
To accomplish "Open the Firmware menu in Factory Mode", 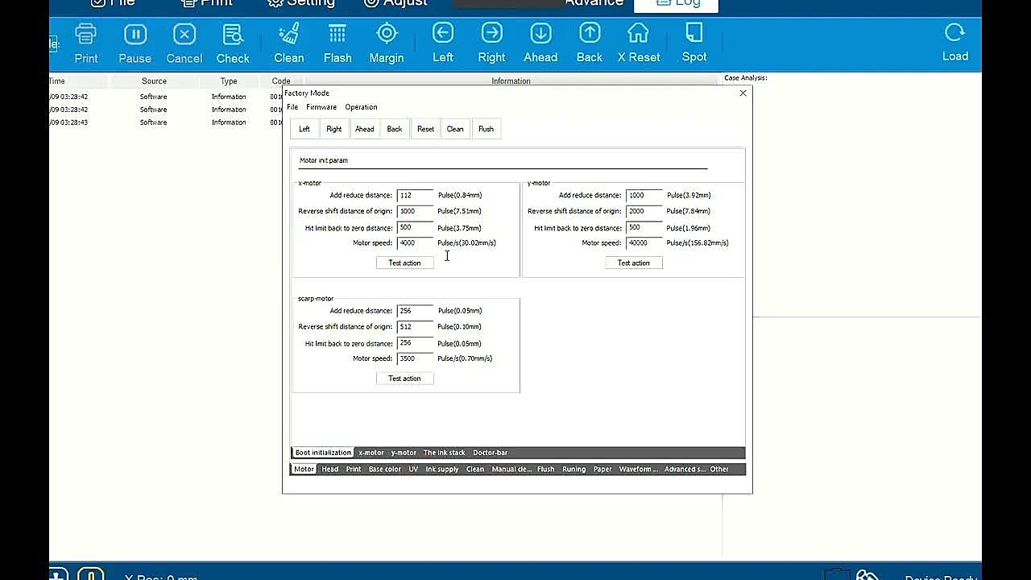I will [x=321, y=107].
